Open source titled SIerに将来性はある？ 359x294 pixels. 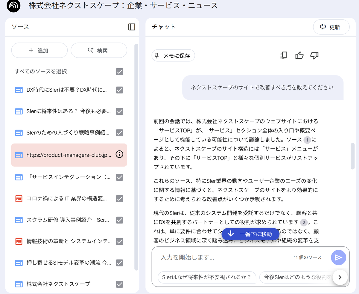pos(69,111)
